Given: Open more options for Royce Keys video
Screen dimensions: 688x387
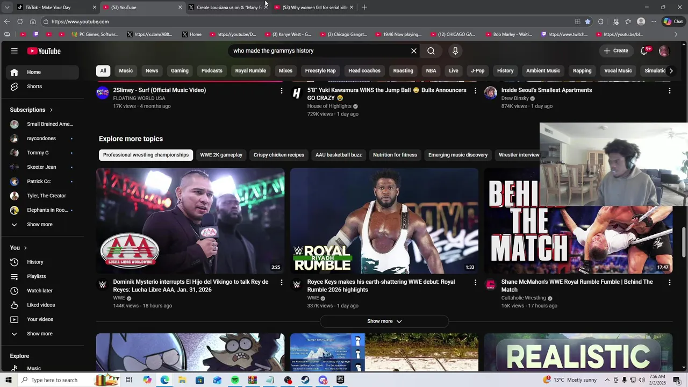Looking at the screenshot, I should click(475, 282).
